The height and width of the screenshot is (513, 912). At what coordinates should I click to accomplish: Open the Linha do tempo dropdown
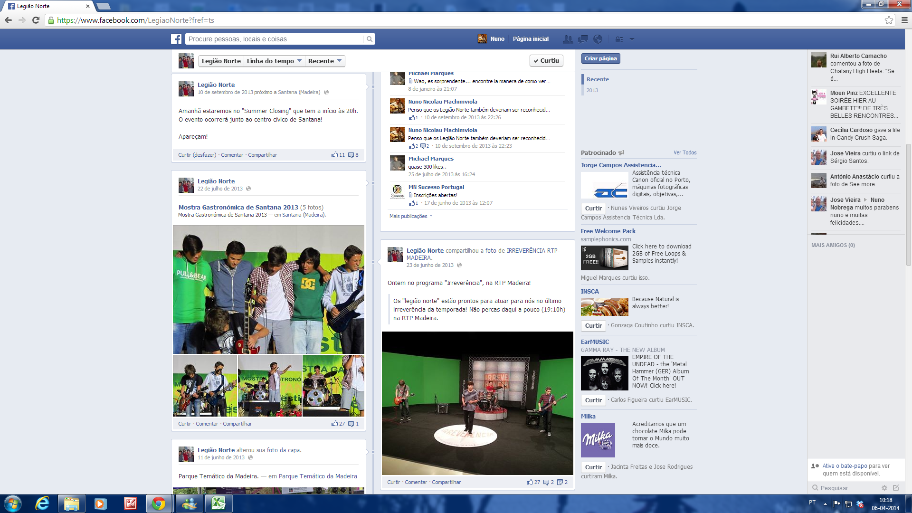274,61
